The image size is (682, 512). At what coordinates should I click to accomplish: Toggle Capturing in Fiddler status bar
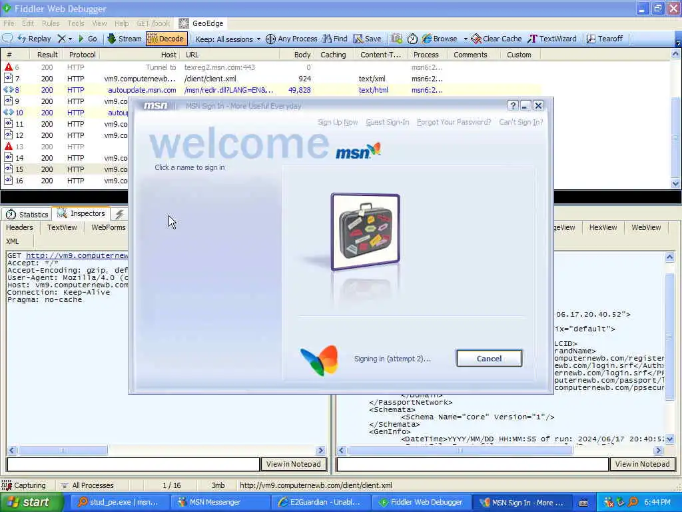coord(25,485)
